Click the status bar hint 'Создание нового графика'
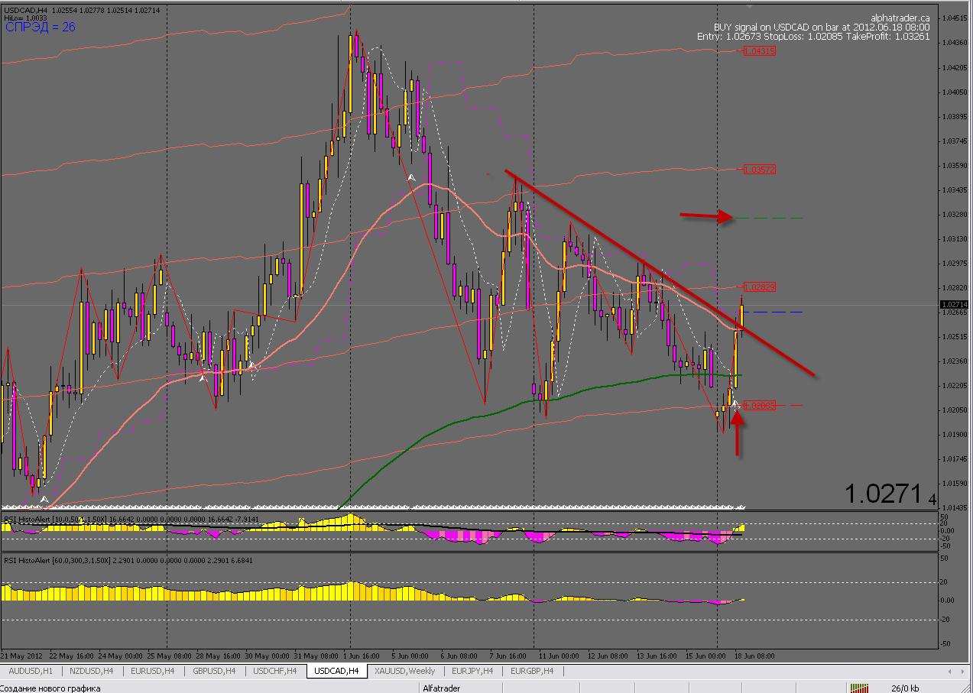 point(50,687)
